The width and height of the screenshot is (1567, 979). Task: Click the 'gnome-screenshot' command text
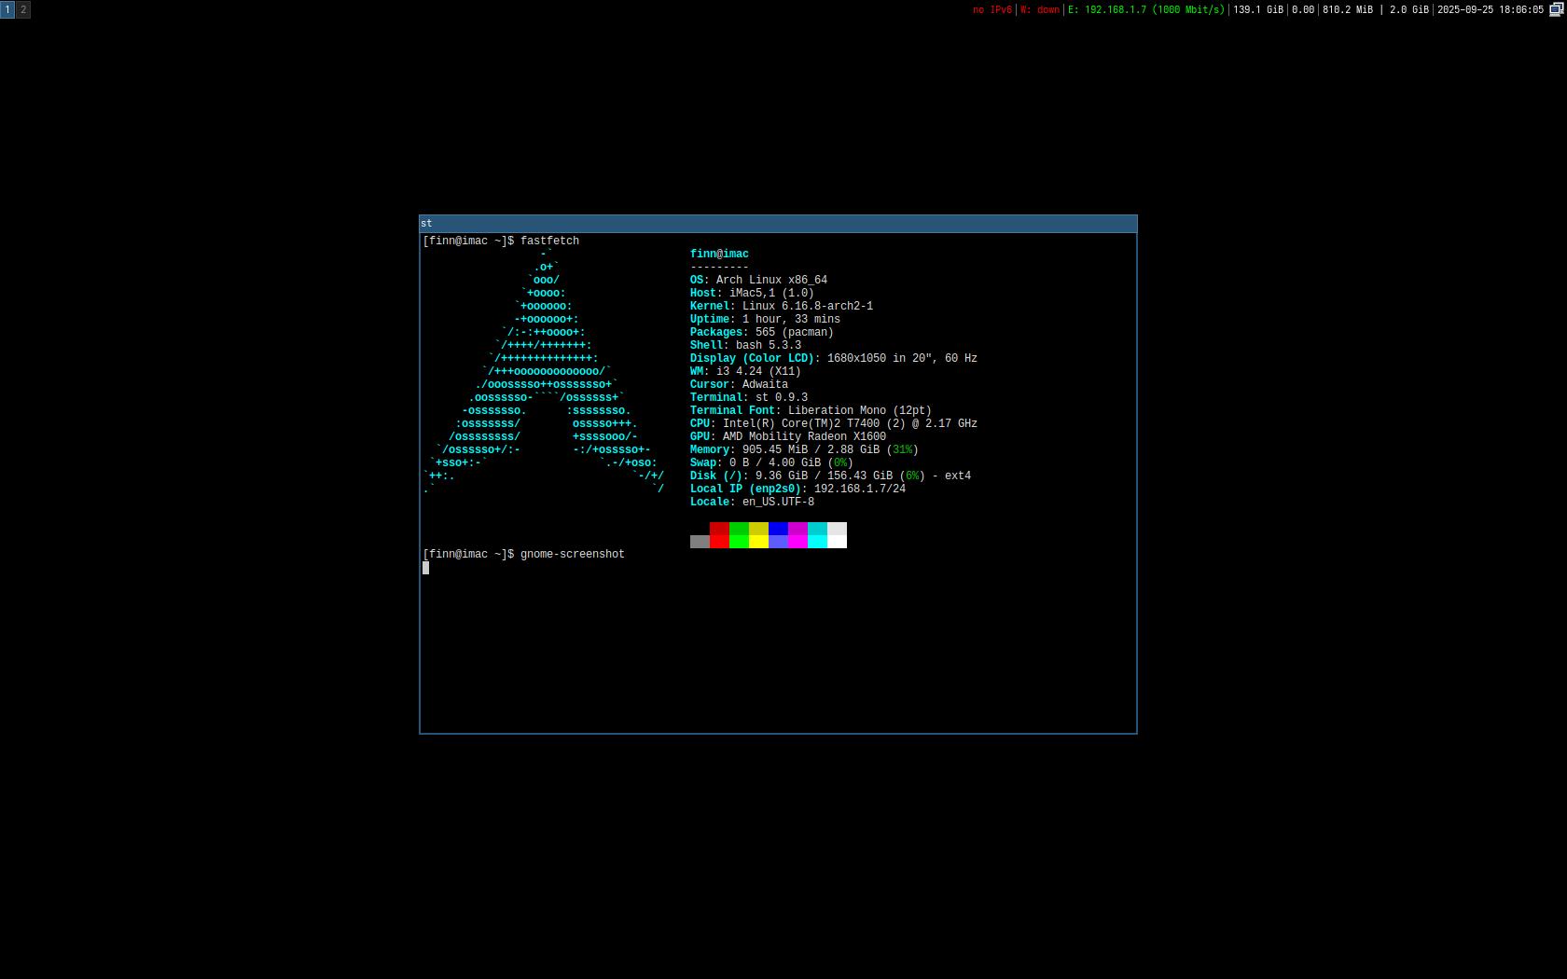click(572, 554)
